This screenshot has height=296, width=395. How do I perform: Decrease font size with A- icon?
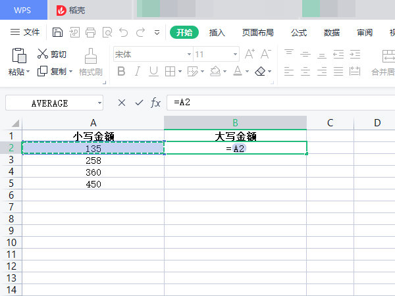(266, 54)
